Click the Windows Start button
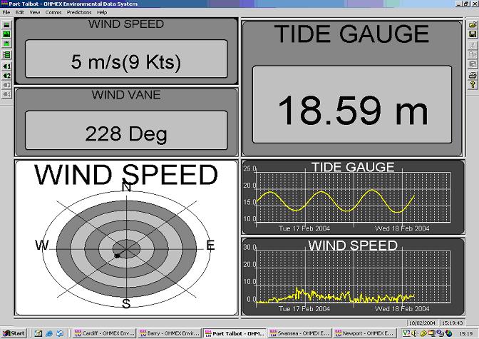 coord(14,333)
